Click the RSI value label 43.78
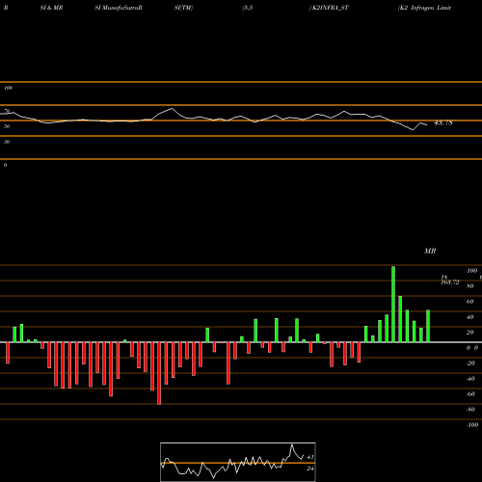This screenshot has height=482, width=482. [x=442, y=122]
